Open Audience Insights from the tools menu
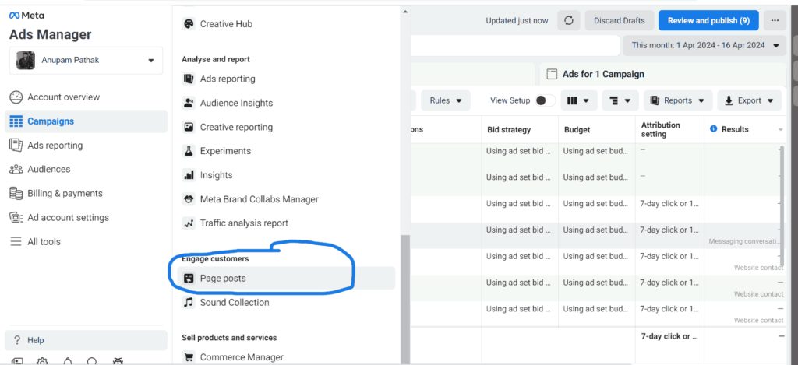 pos(236,103)
